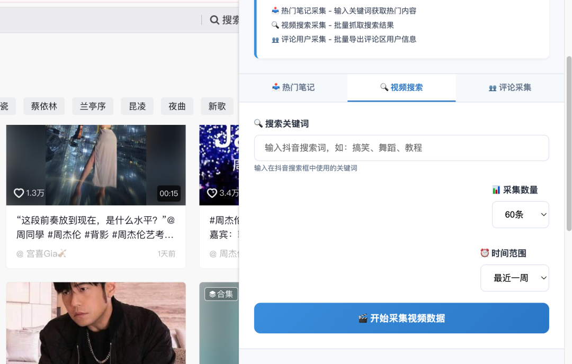Select the 夜曲 related-search tag
The height and width of the screenshot is (364, 572).
(177, 106)
